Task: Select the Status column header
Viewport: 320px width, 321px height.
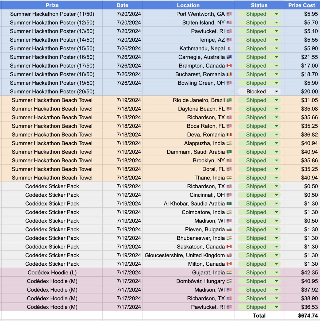Action: click(x=259, y=5)
